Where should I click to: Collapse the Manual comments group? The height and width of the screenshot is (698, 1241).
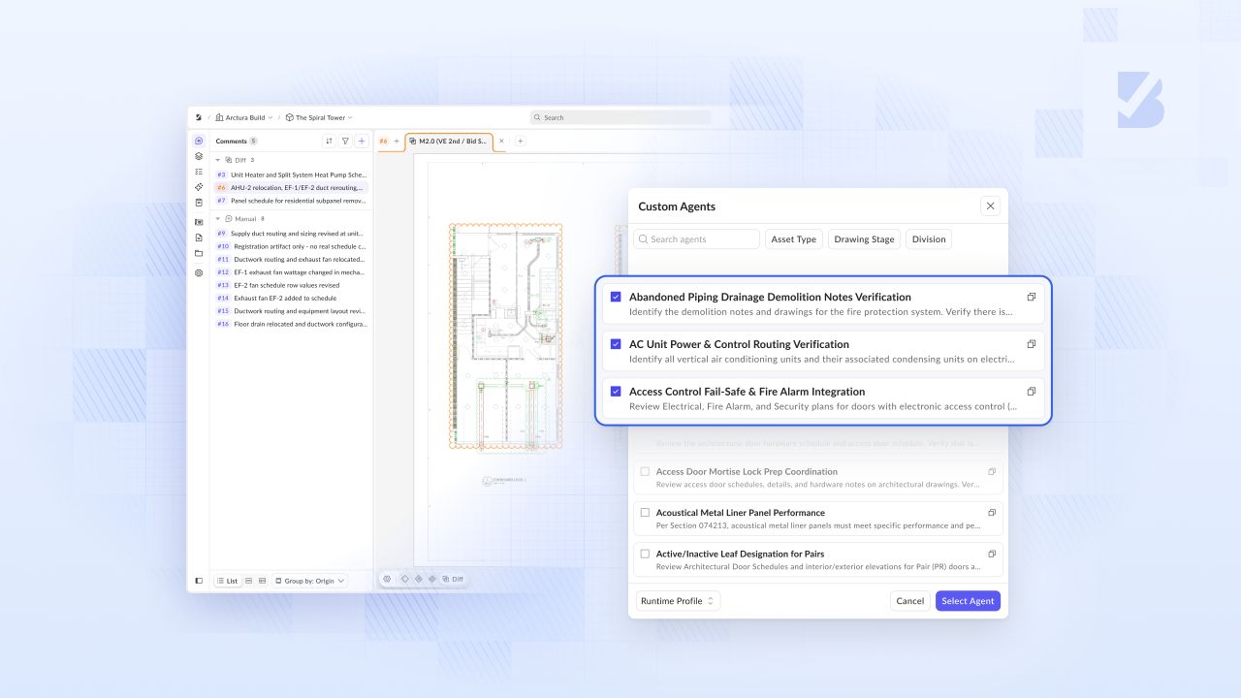218,219
